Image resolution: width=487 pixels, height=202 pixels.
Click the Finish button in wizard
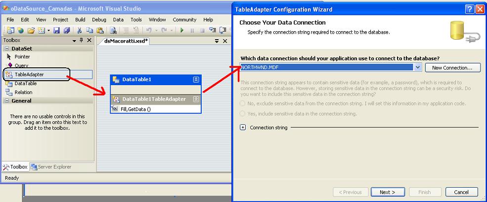425,192
